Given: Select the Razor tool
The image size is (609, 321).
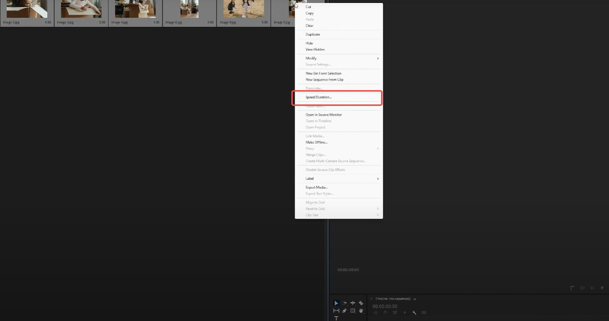Looking at the screenshot, I should [361, 303].
